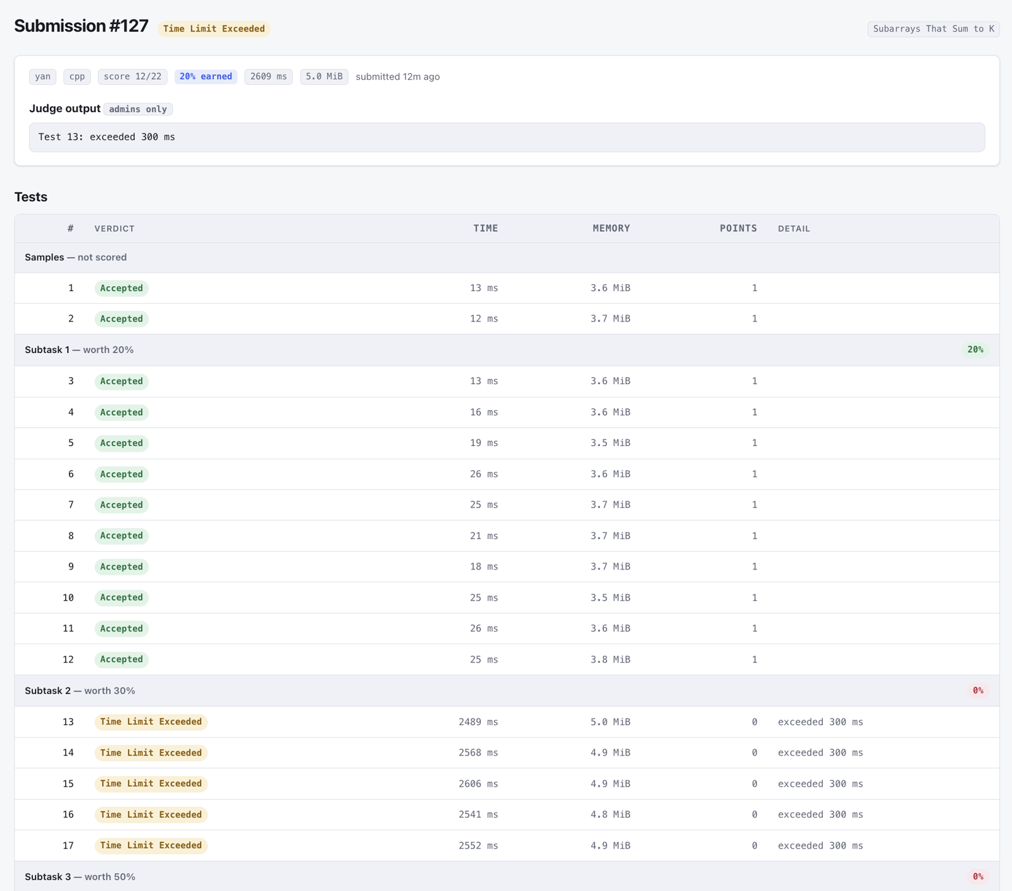Click the Accepted verdict for test 5
Viewport: 1012px width, 891px height.
(x=121, y=443)
